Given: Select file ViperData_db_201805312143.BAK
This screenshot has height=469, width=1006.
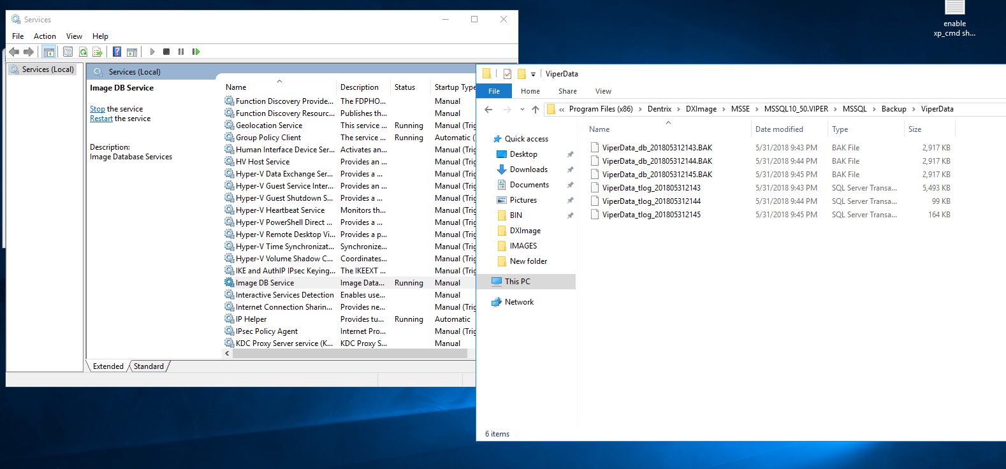Looking at the screenshot, I should 657,148.
